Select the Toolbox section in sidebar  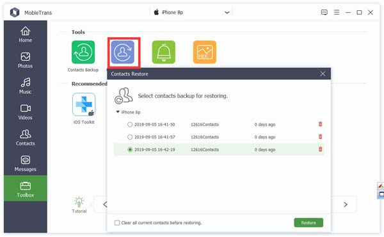click(x=25, y=188)
